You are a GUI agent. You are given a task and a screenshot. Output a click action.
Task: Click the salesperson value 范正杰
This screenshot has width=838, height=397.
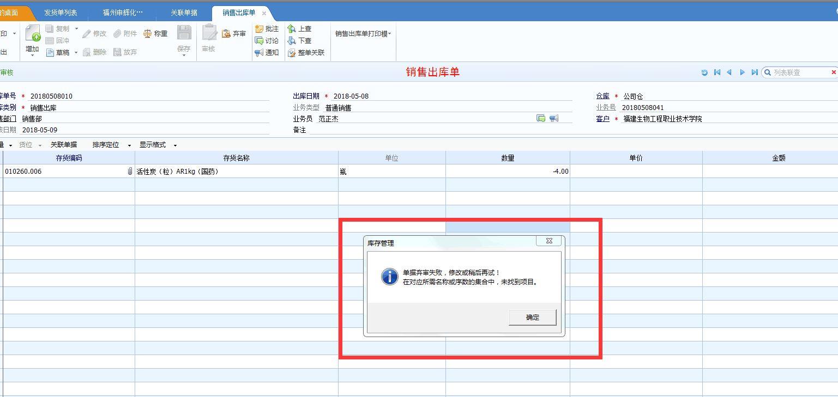(328, 119)
